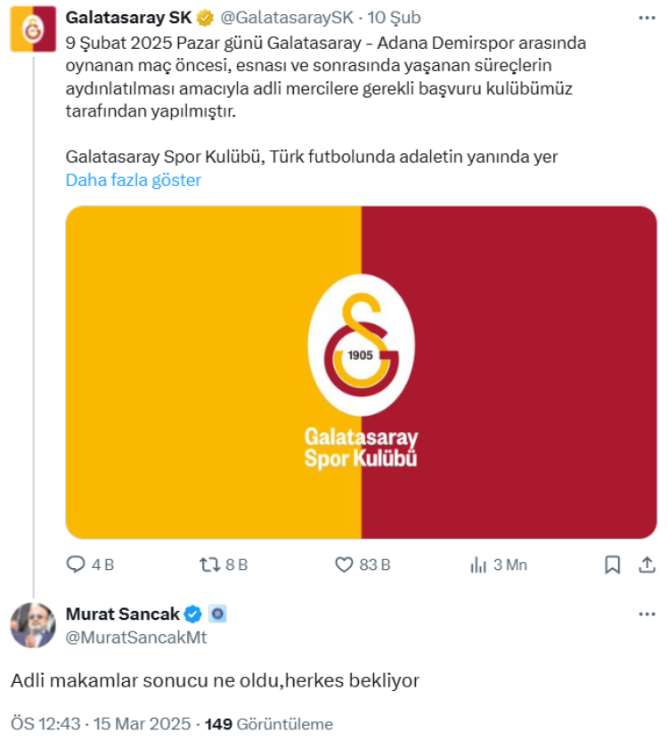Open Galatasaray SK tweet more options menu
Screen dimensions: 668x748
(x=647, y=18)
